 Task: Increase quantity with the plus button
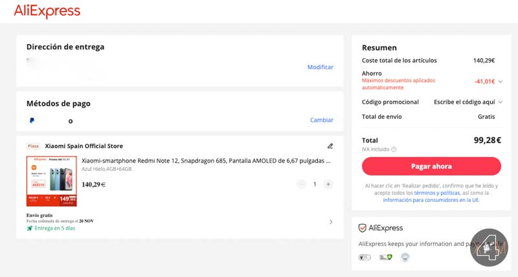[x=328, y=184]
